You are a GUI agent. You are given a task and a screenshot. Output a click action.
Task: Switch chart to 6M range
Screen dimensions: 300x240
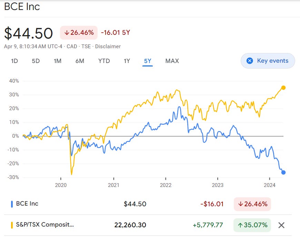tap(80, 61)
